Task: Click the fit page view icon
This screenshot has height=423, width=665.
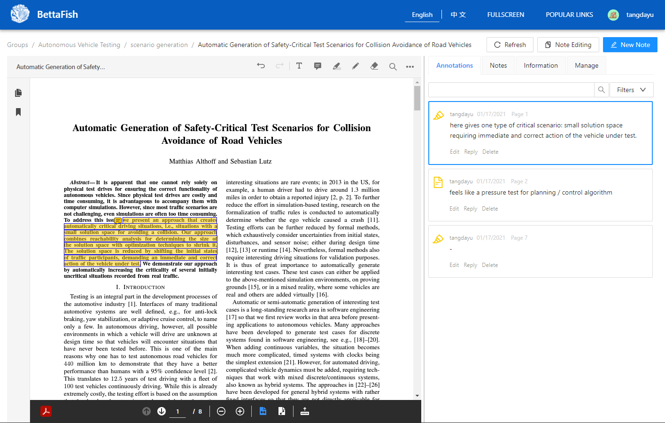Action: tap(282, 411)
